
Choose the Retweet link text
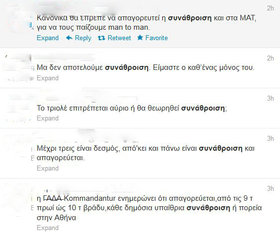(119, 38)
